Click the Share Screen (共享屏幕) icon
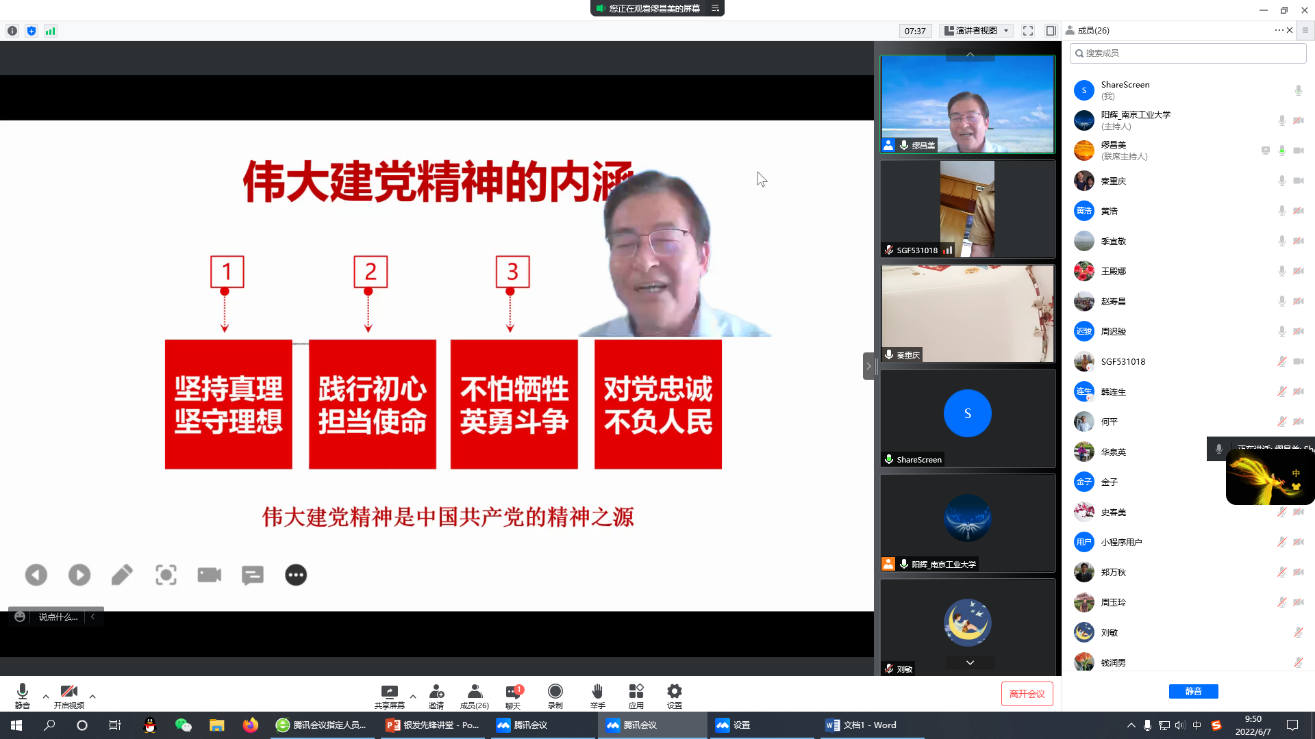The height and width of the screenshot is (739, 1315). (x=389, y=692)
